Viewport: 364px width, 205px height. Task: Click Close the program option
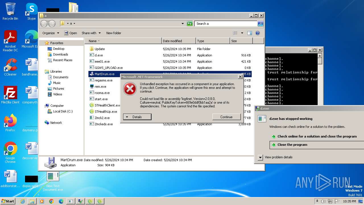tap(317, 145)
